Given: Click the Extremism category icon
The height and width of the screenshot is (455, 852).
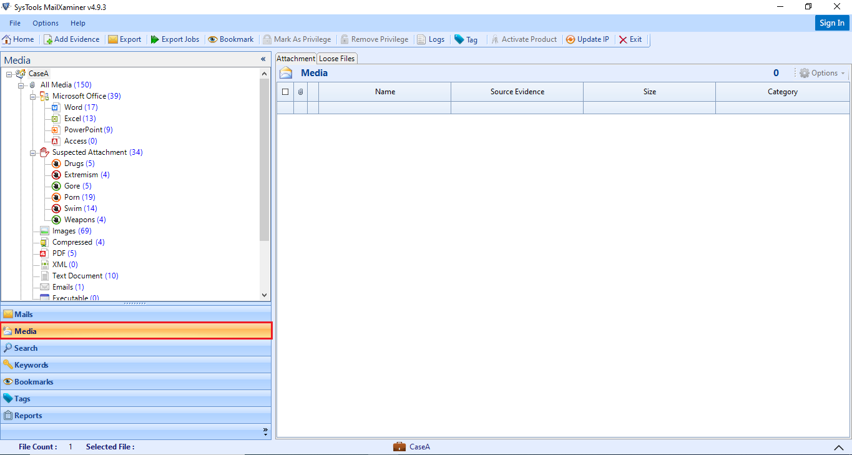Looking at the screenshot, I should click(x=56, y=175).
